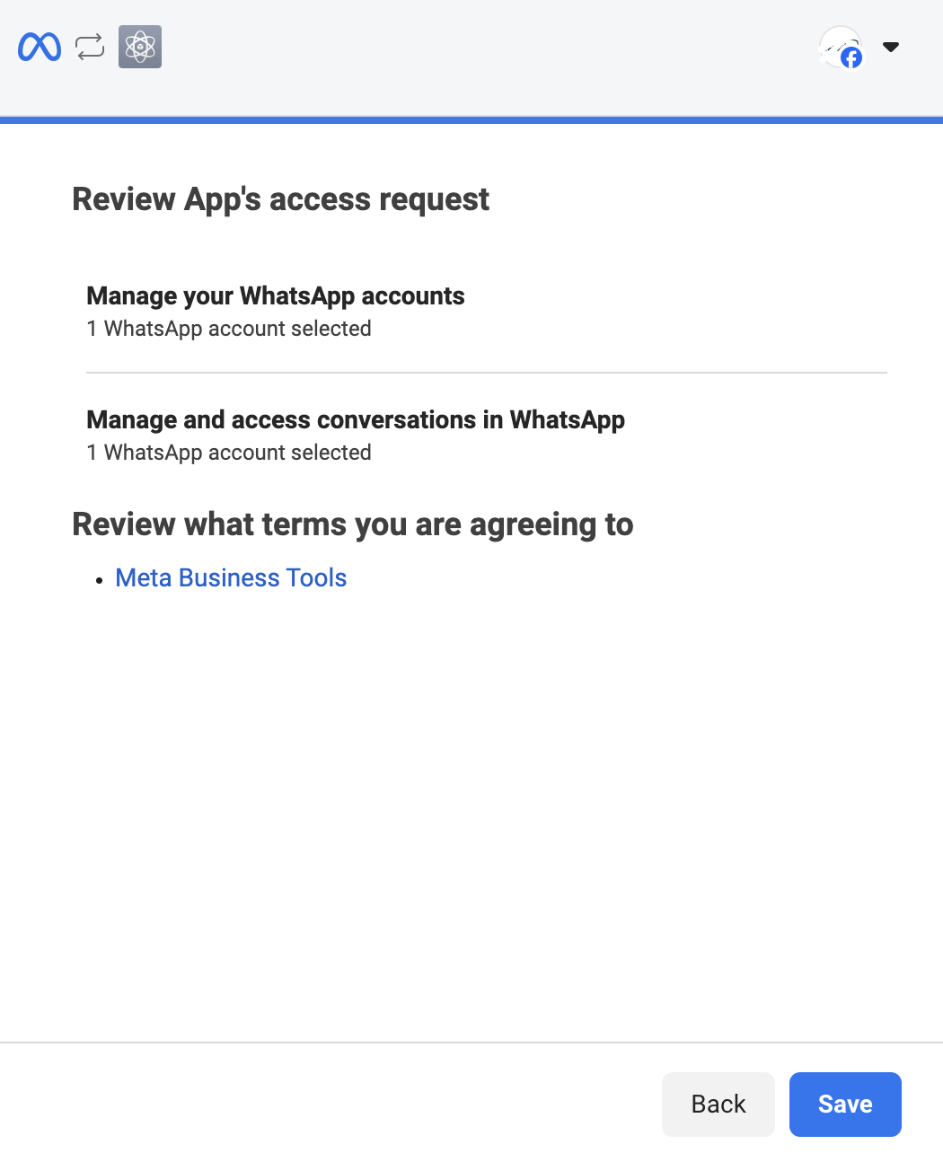Image resolution: width=943 pixels, height=1162 pixels.
Task: Click the "Review App's access request" heading
Action: 280,199
